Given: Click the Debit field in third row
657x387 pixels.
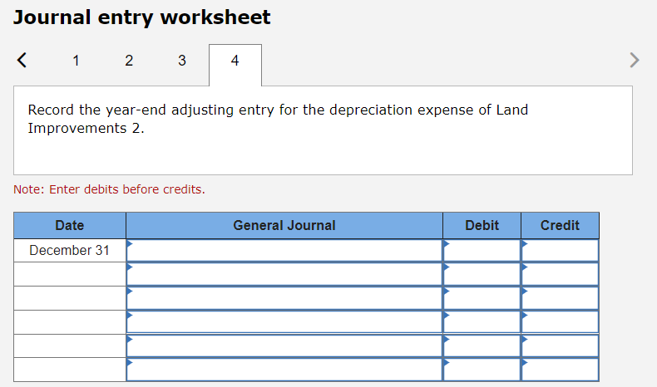Looking at the screenshot, I should 482,298.
